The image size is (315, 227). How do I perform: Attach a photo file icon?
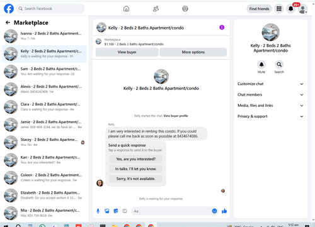107,211
